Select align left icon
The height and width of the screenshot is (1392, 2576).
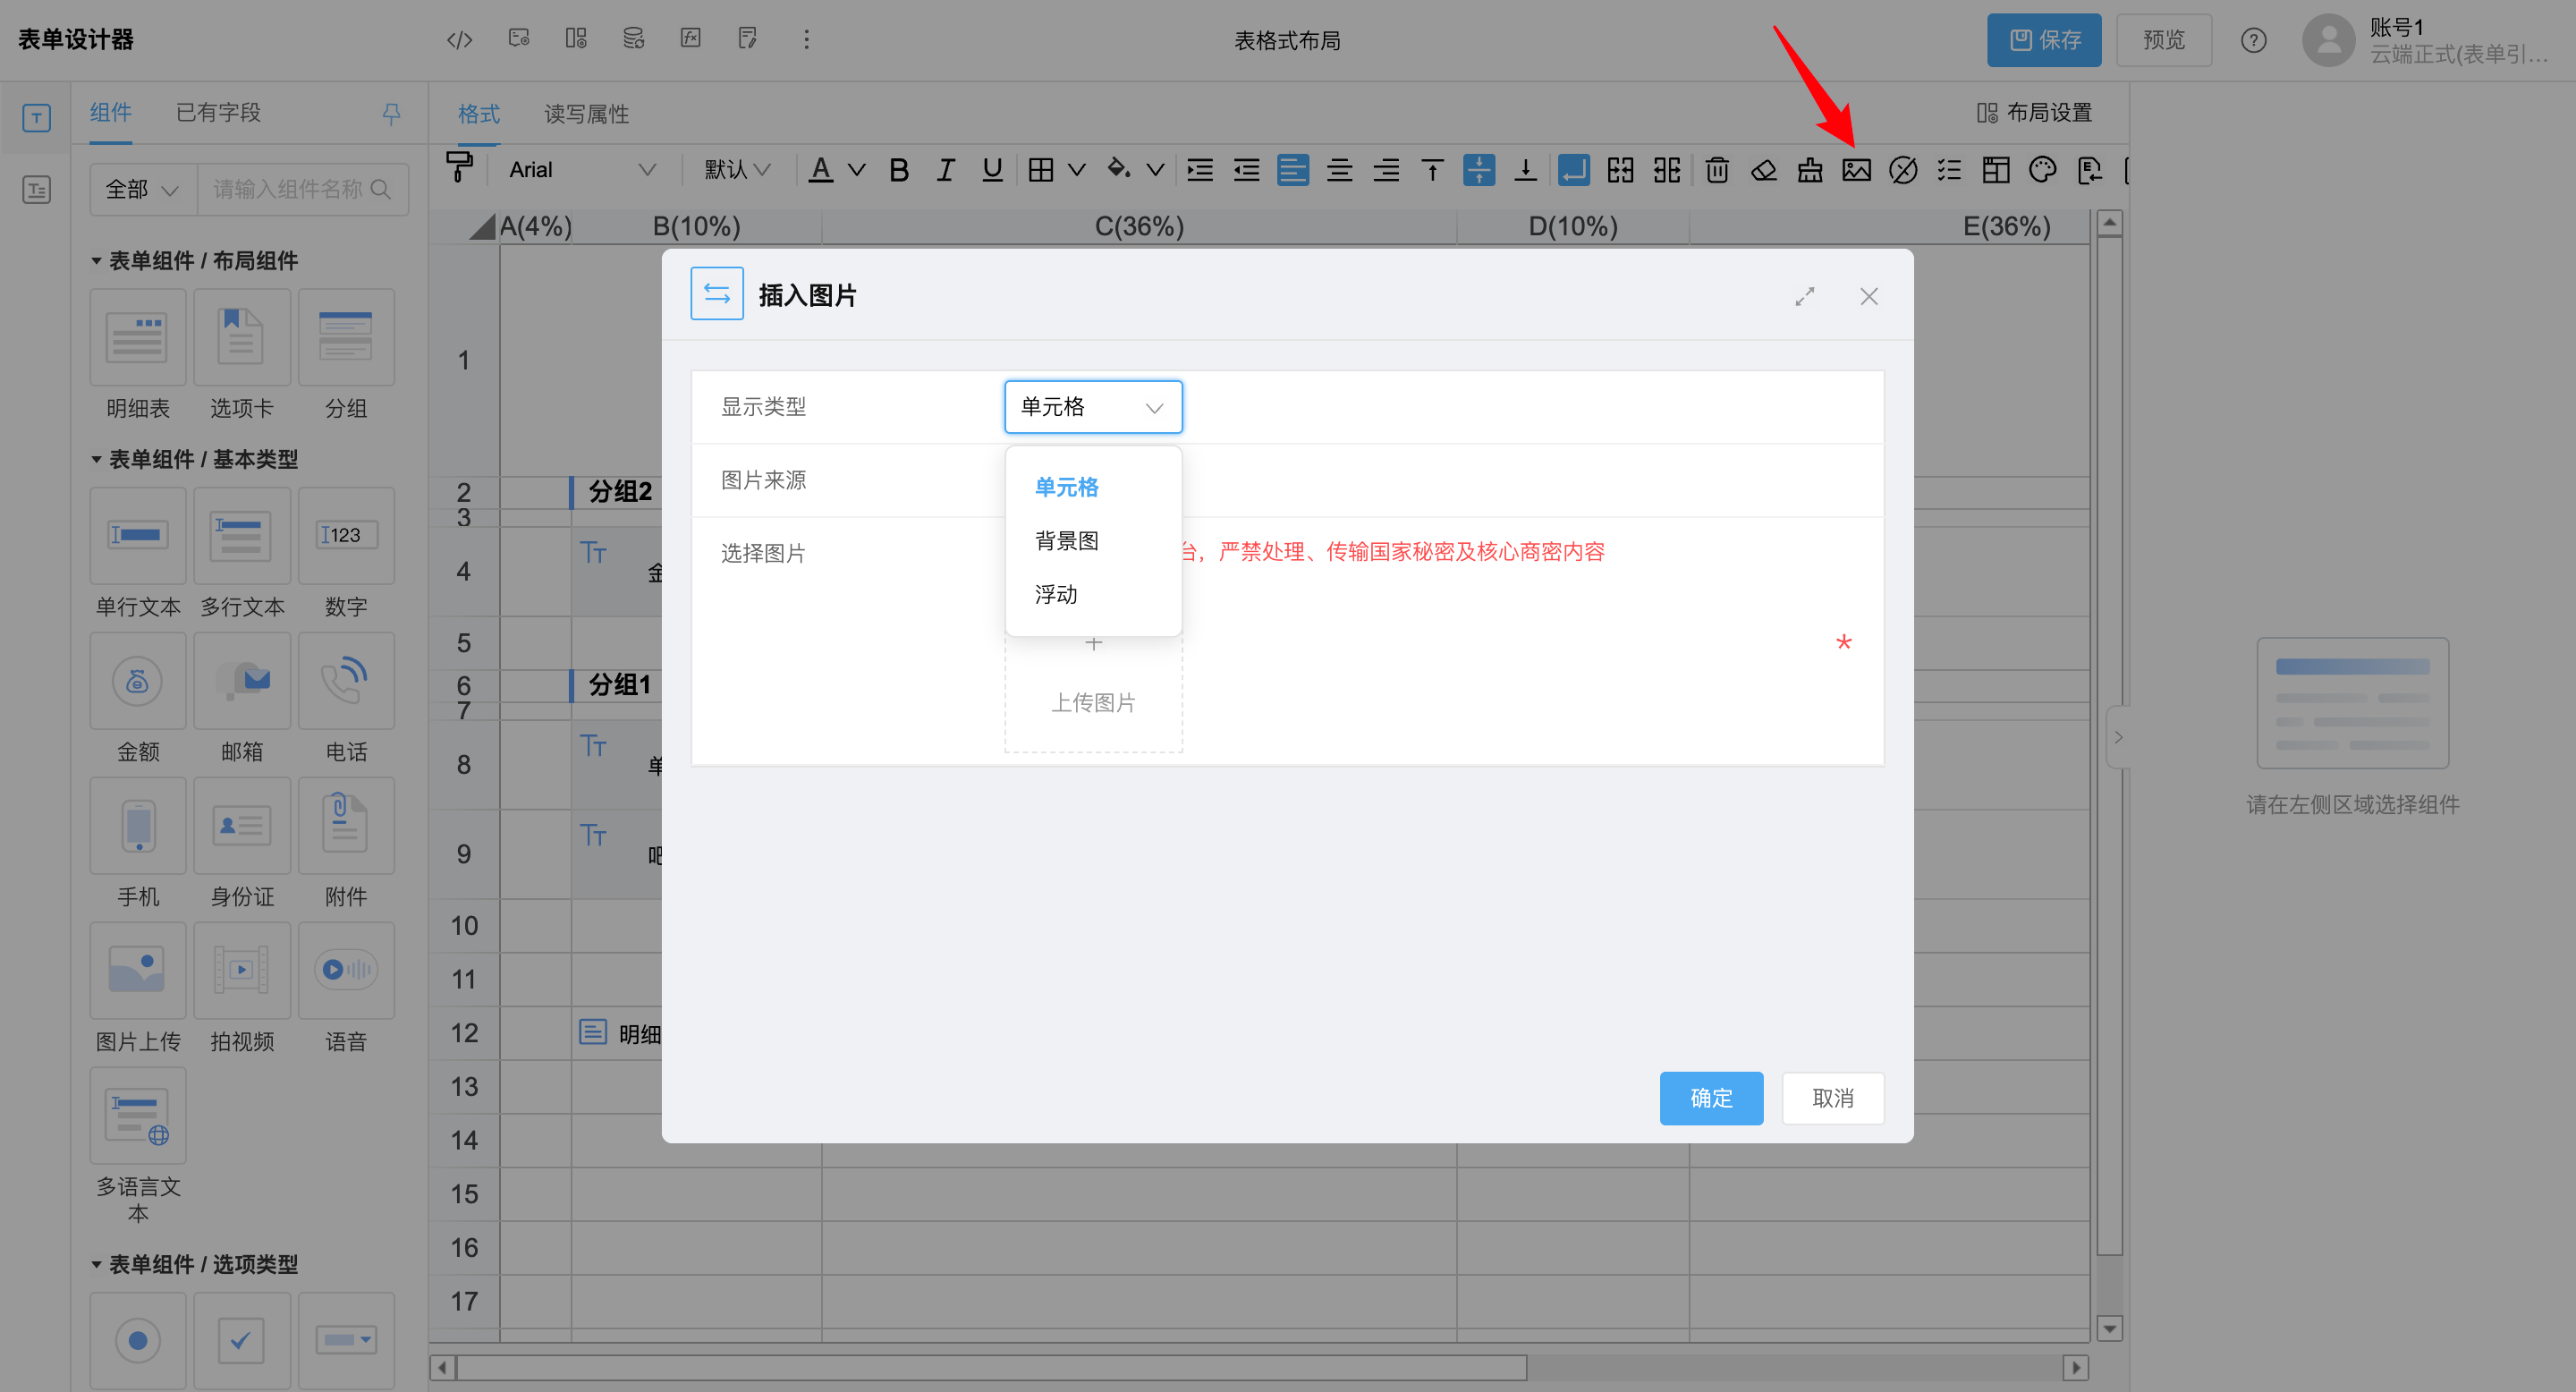[1293, 170]
